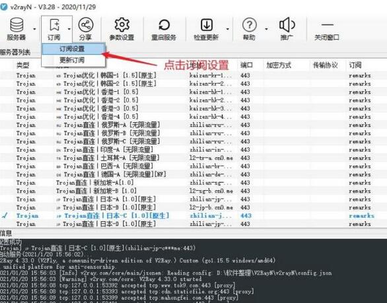Select server row 日本-D [1.0][原生]
The width and height of the screenshot is (387, 303).
tap(194, 224)
